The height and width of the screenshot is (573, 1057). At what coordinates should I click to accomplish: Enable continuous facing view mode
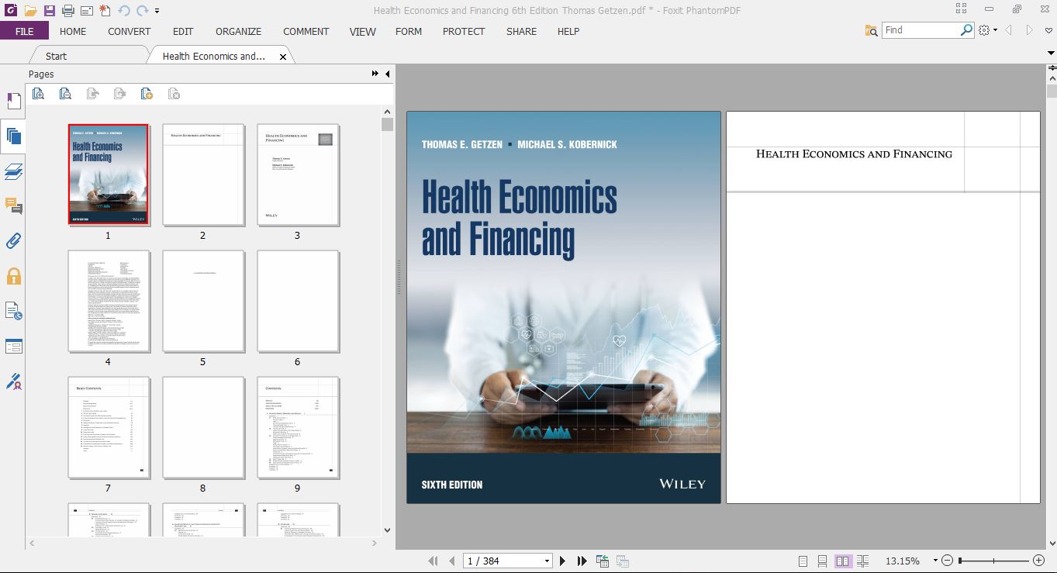click(863, 561)
